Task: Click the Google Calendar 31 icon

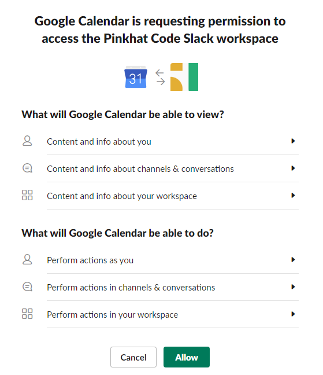Action: click(x=136, y=77)
